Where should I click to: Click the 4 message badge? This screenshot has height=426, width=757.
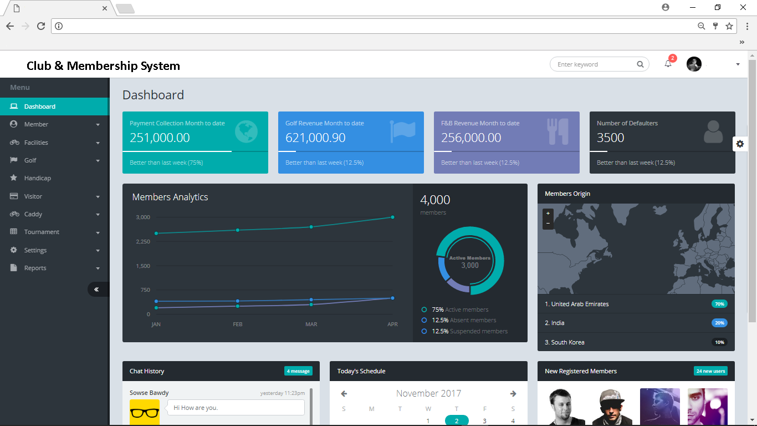(x=299, y=371)
